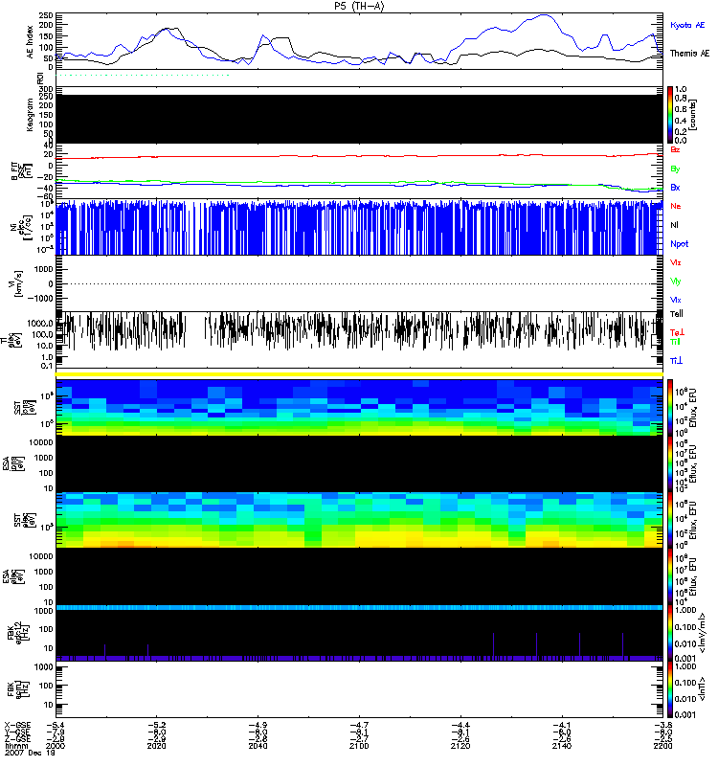Click the AE Index axis label

28,40
